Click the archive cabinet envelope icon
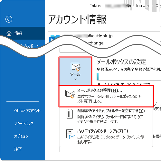This screenshot has height=161, width=161. [71, 134]
